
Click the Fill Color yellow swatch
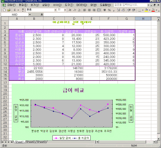[x=147, y=10]
